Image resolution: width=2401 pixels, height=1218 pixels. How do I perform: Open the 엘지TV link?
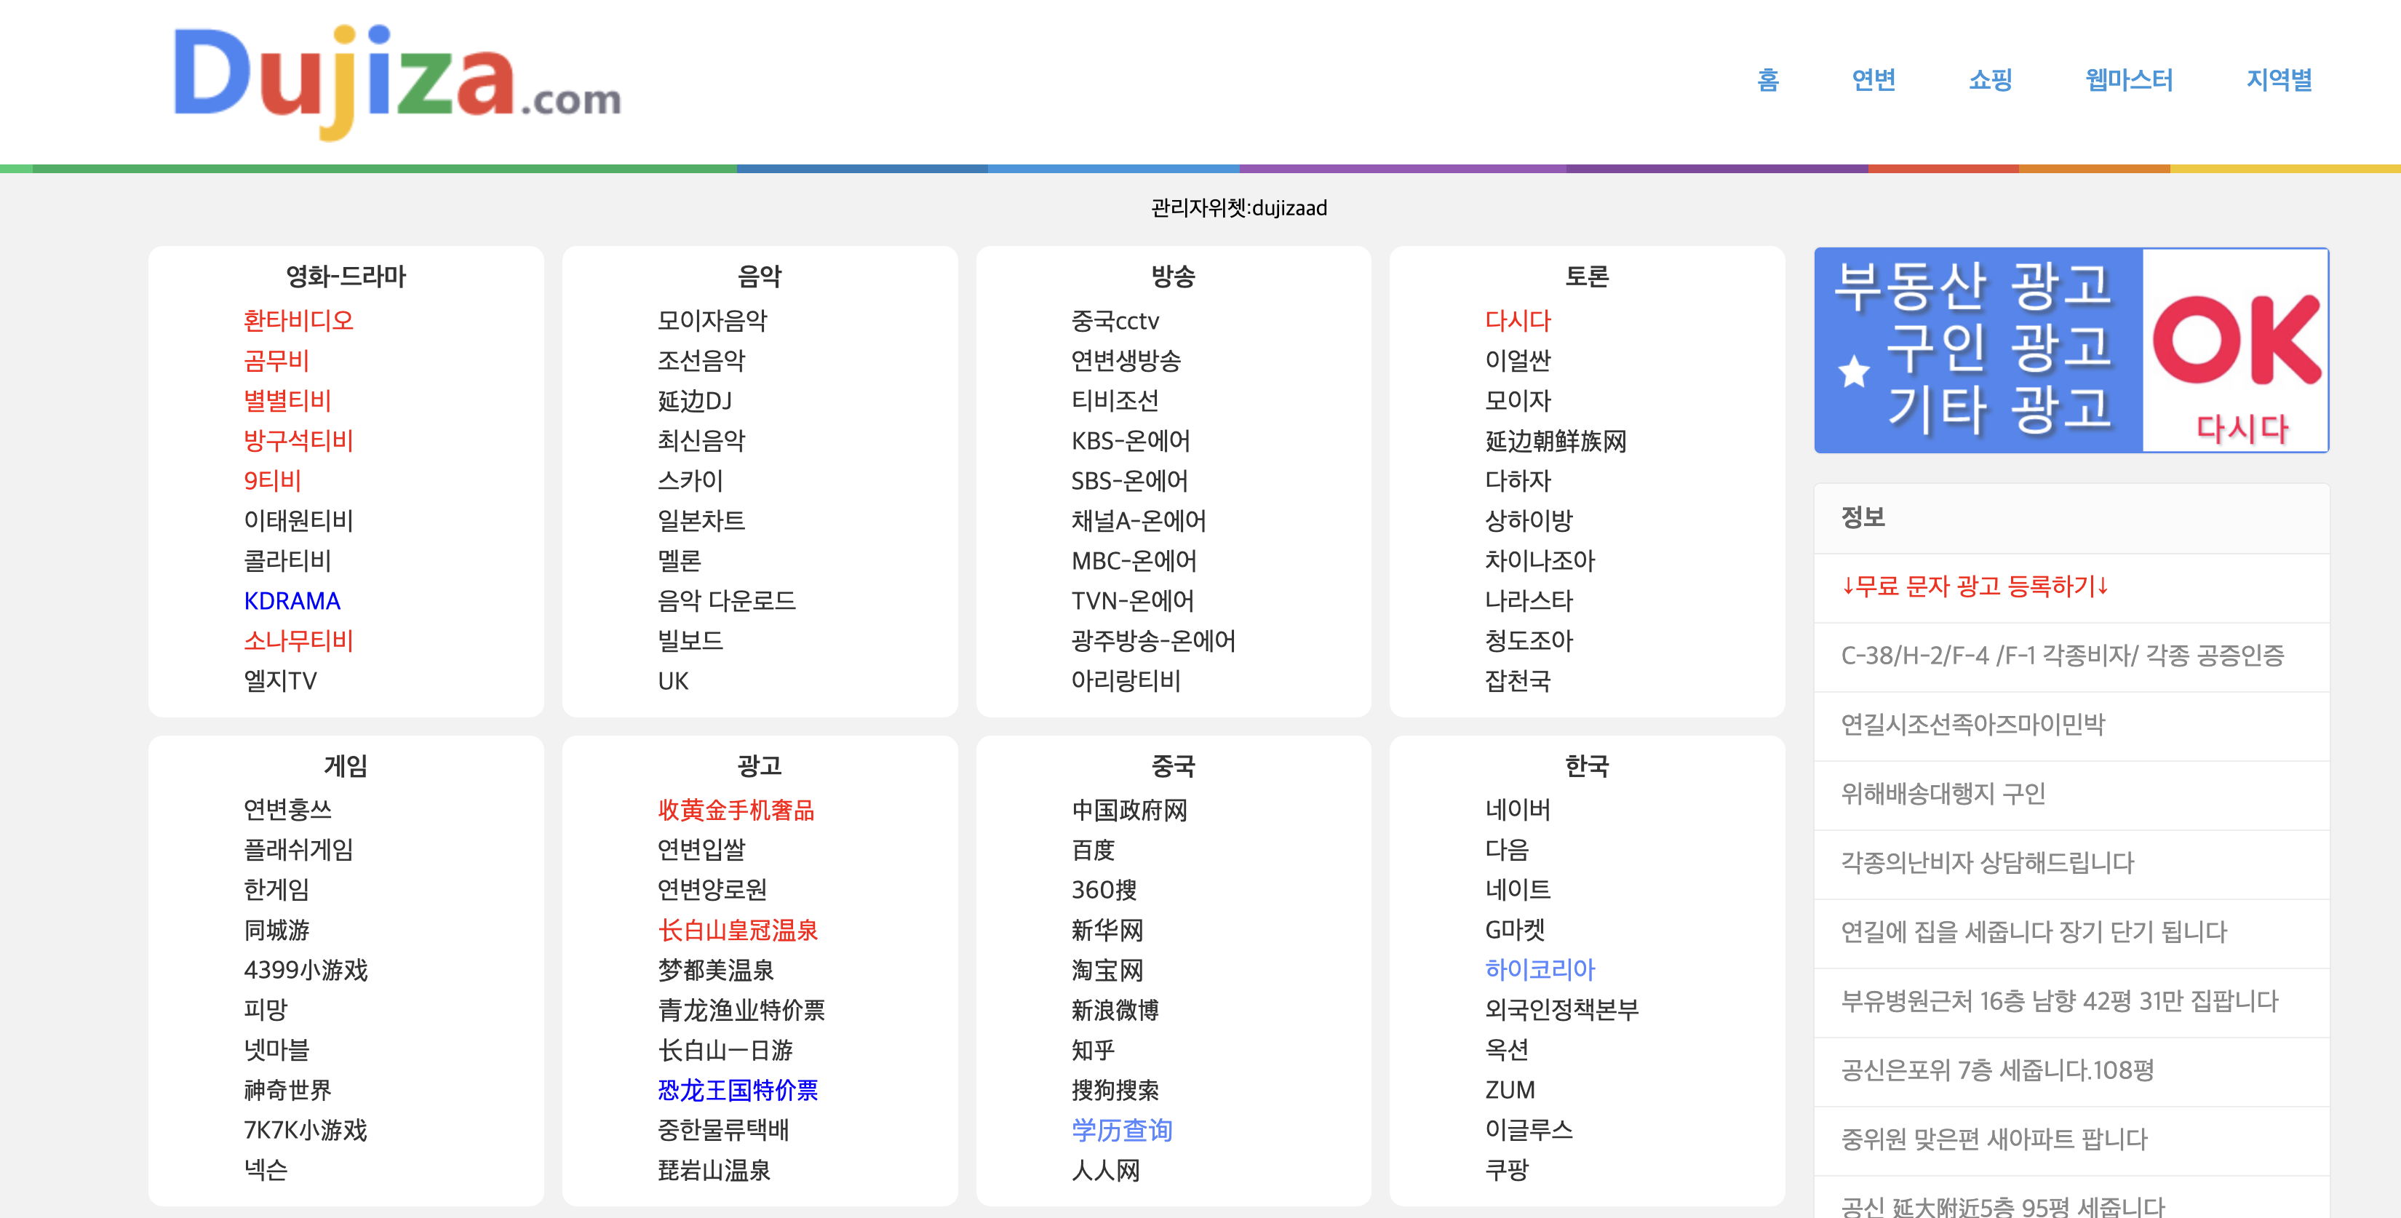pyautogui.click(x=279, y=681)
